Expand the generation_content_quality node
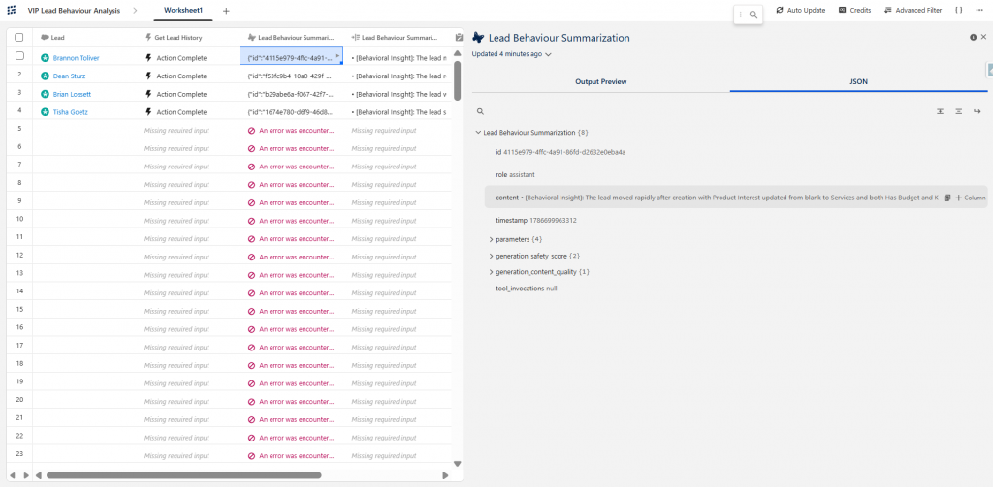The image size is (993, 487). [x=492, y=272]
